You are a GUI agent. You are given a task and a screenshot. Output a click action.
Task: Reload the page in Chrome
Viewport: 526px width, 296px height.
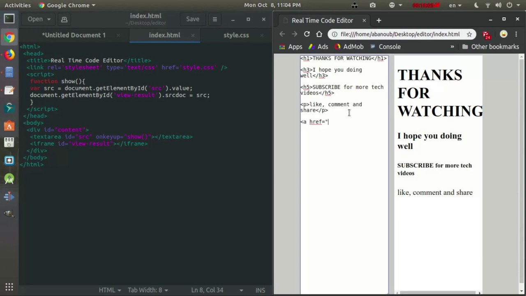[307, 34]
